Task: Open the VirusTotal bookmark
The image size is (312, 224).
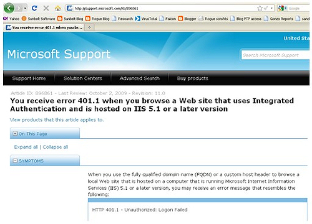Action: pos(146,19)
